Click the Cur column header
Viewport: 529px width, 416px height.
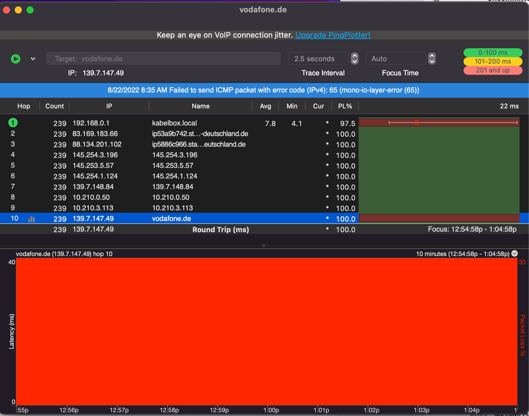coord(318,106)
